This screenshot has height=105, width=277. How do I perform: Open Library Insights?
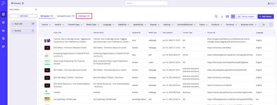246,17
